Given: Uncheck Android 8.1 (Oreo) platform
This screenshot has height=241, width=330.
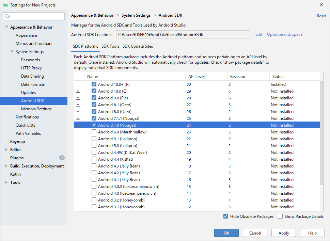Looking at the screenshot, I should [x=94, y=105].
